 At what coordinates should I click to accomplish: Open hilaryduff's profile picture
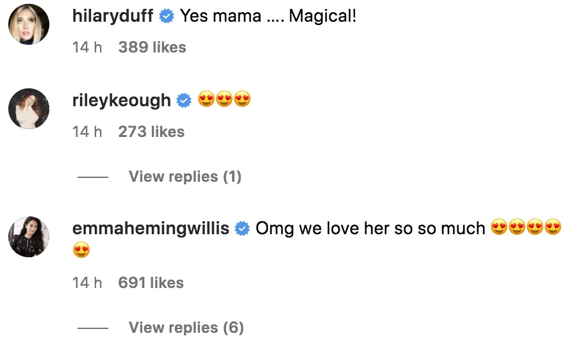click(29, 24)
